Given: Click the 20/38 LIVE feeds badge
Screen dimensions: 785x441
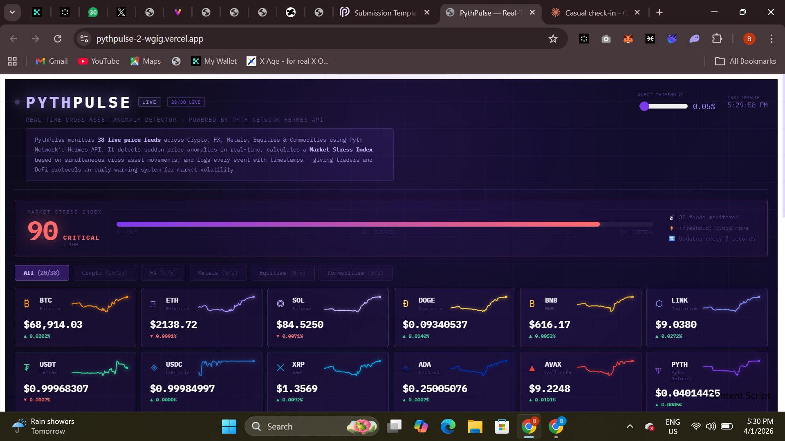Looking at the screenshot, I should tap(186, 102).
